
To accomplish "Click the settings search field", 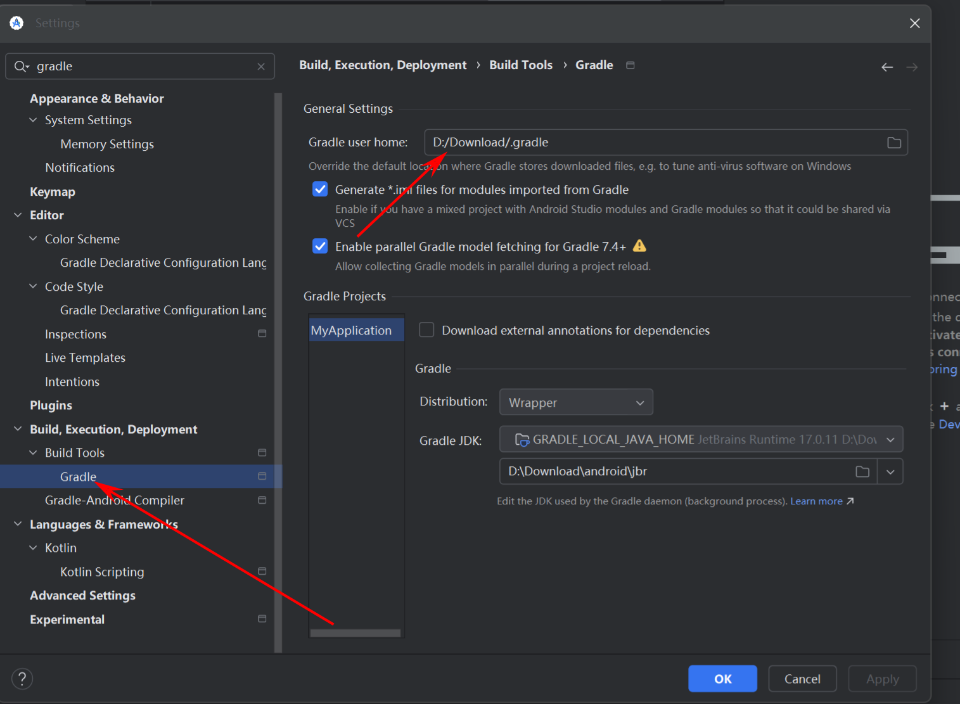I will click(x=140, y=67).
